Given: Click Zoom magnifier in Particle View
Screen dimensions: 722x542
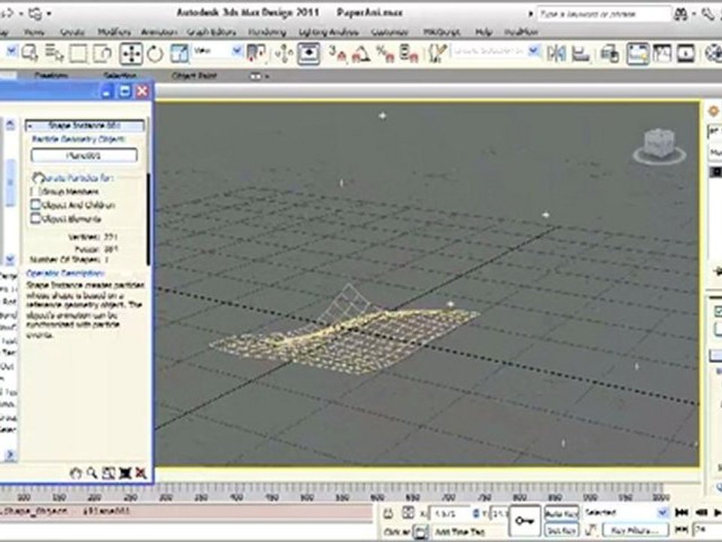Looking at the screenshot, I should (92, 473).
